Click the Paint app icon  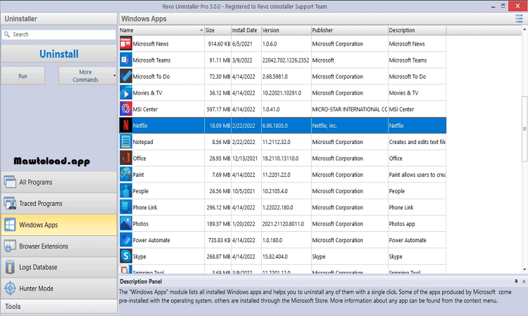click(125, 175)
